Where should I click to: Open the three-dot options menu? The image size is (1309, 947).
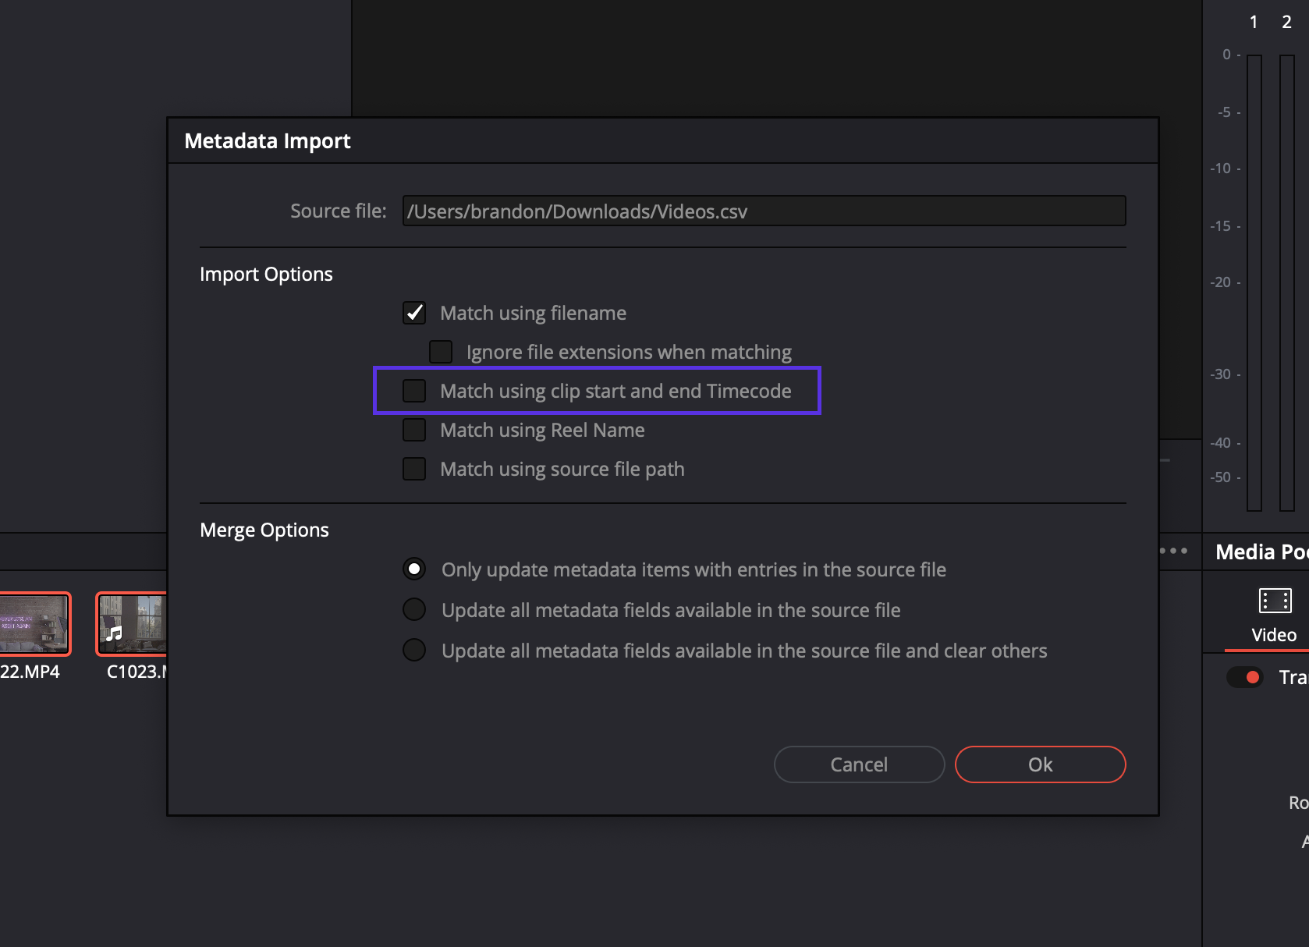click(1173, 551)
